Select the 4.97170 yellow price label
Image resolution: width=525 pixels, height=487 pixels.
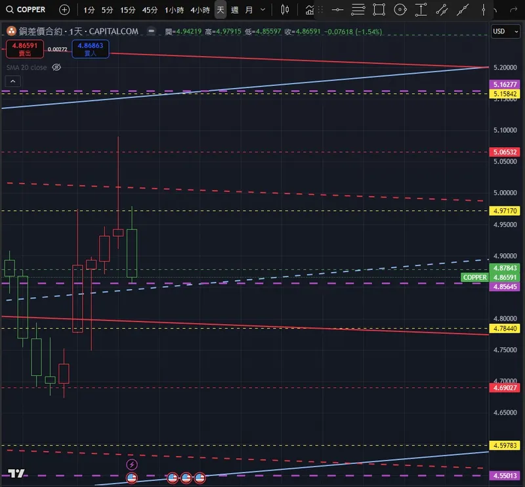pyautogui.click(x=505, y=211)
